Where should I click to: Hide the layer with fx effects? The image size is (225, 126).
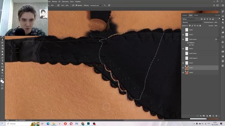[x=183, y=40]
